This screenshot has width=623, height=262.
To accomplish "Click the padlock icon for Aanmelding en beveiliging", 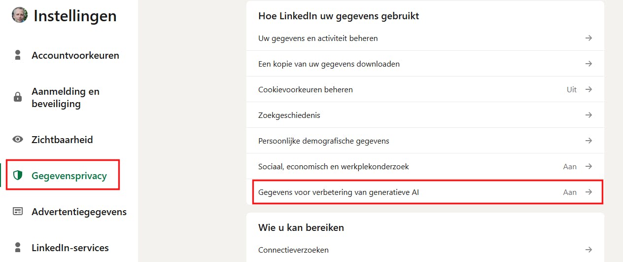I will (x=18, y=97).
